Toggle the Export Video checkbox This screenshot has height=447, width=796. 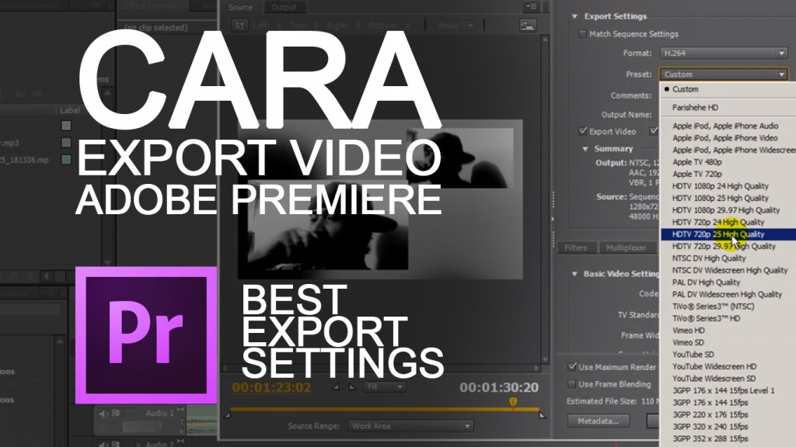(583, 131)
